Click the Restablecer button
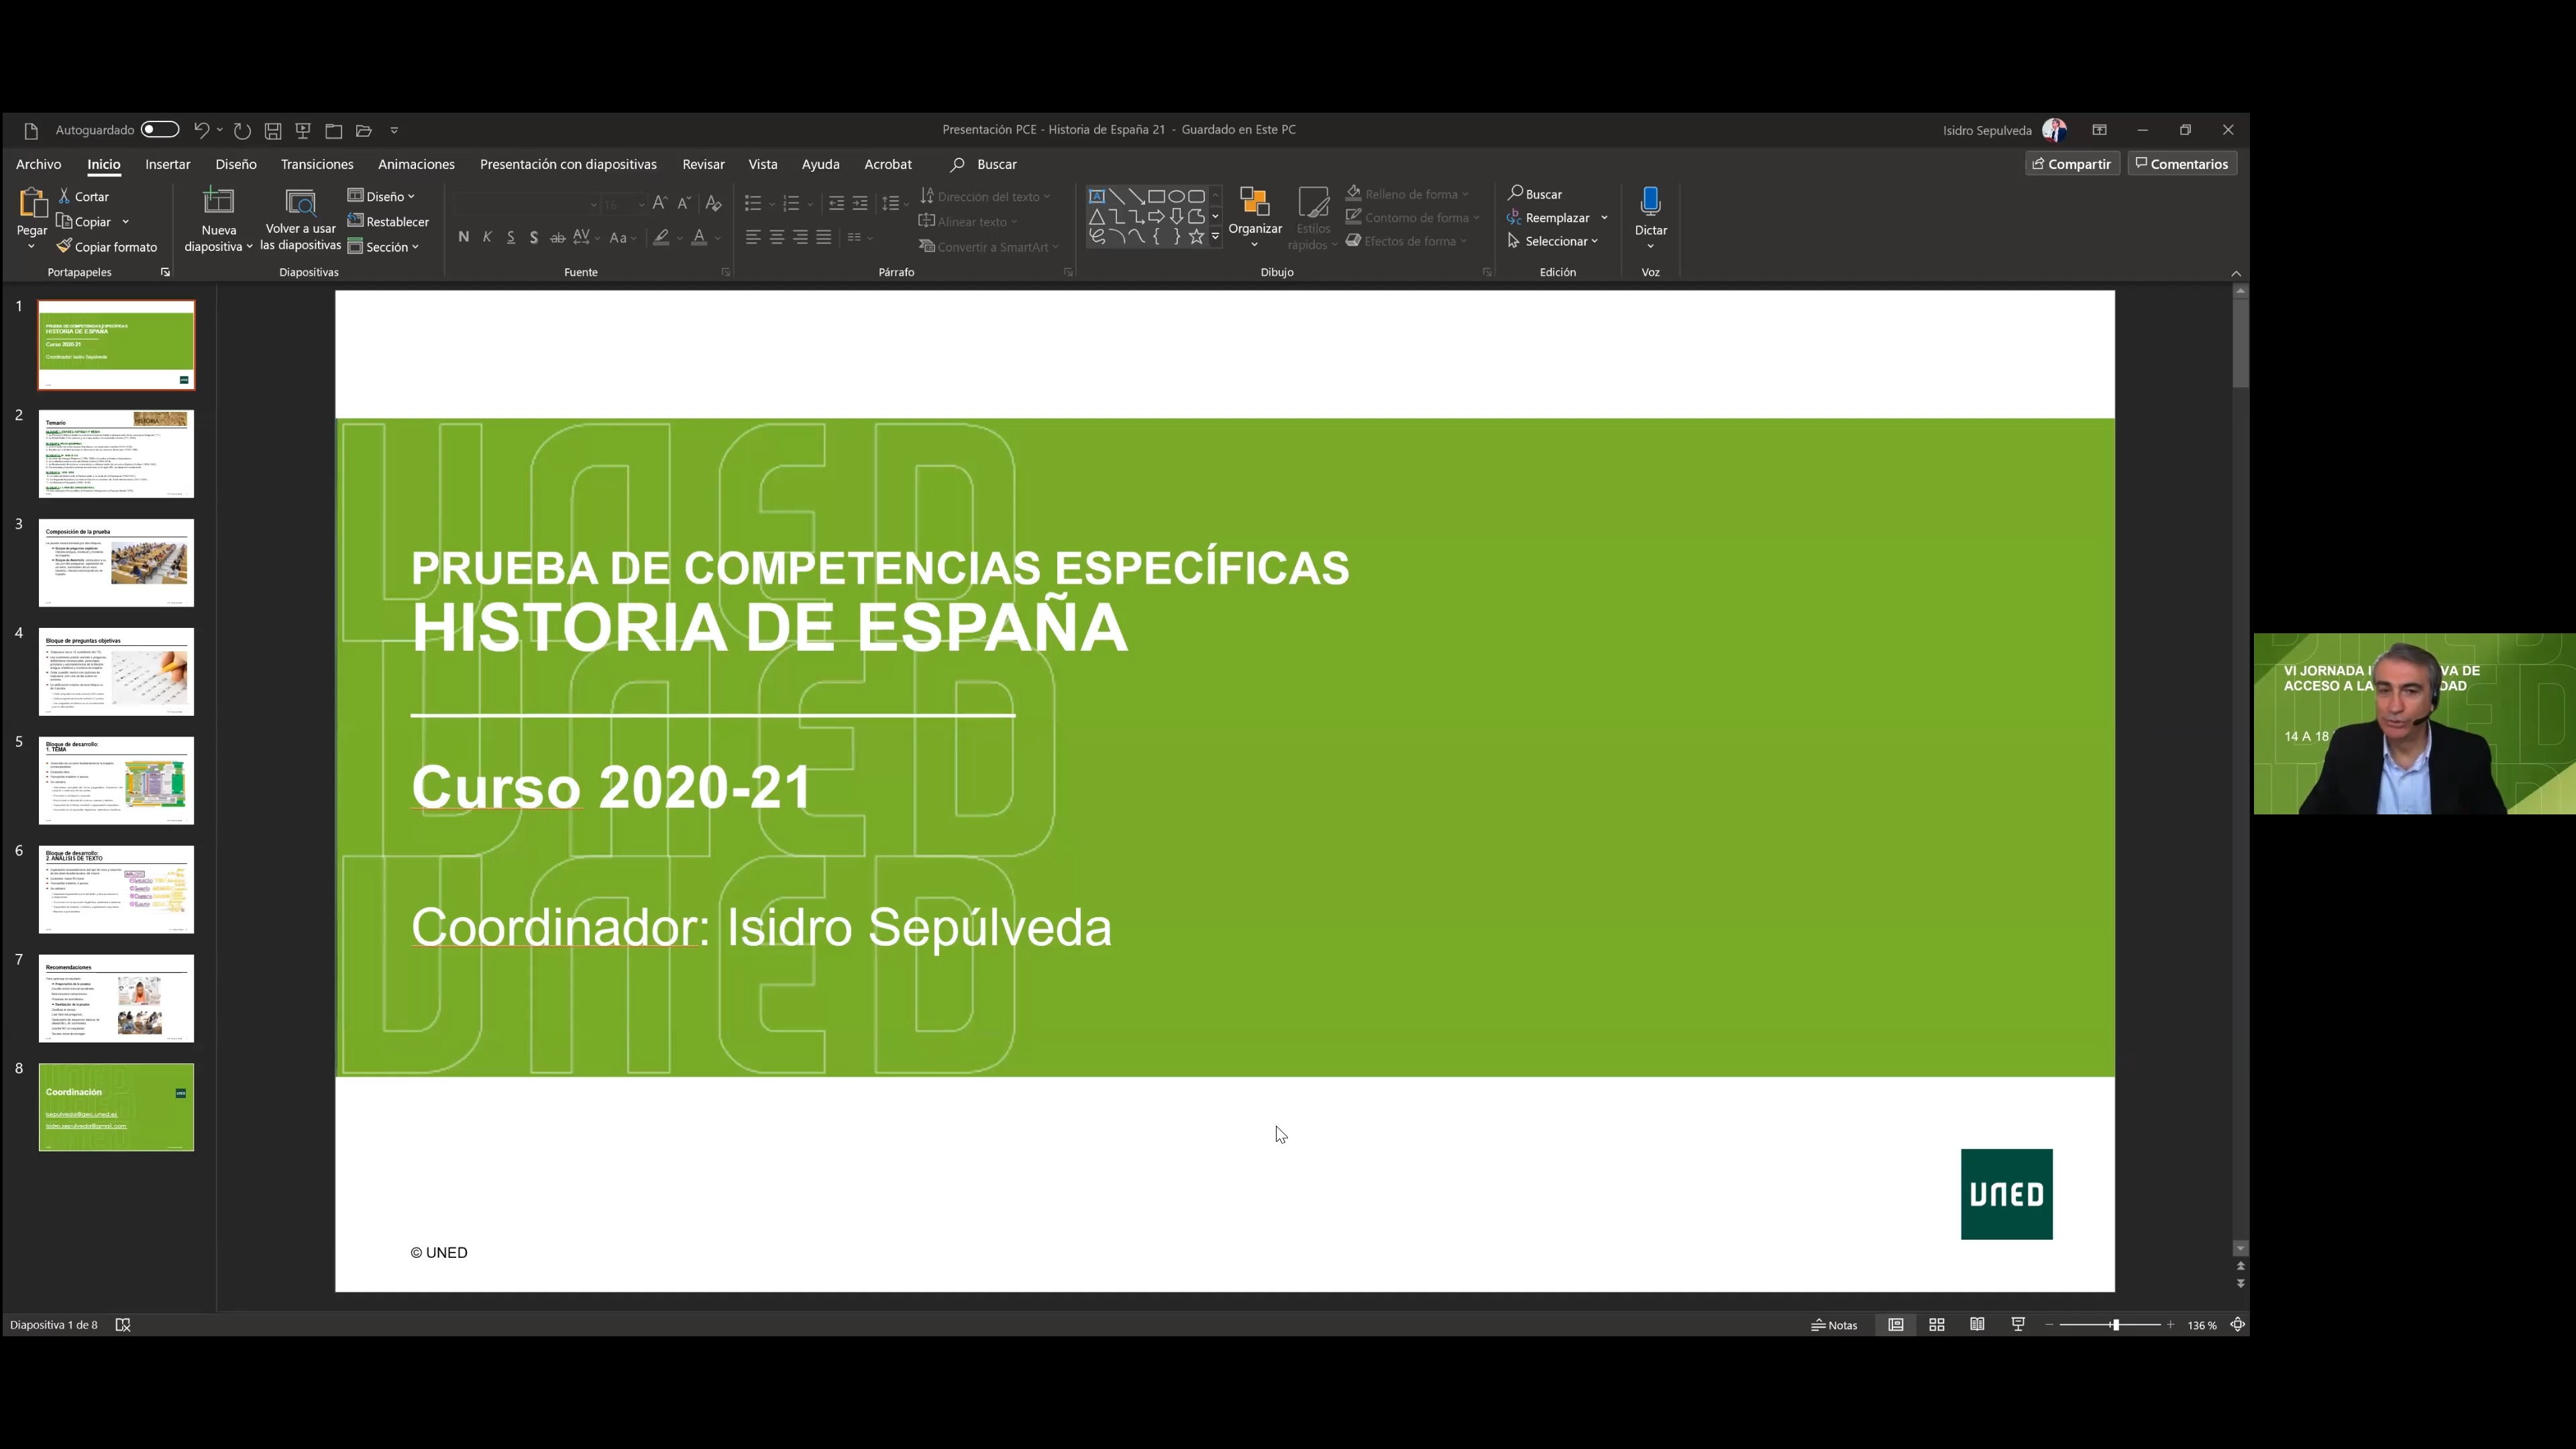 388,222
